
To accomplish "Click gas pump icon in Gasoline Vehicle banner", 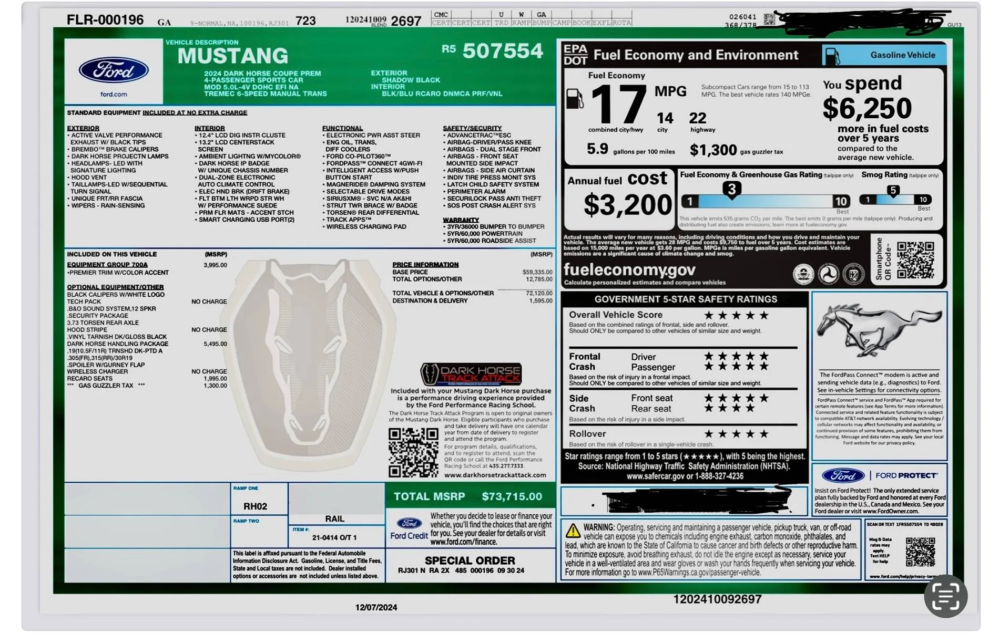I will coord(832,56).
